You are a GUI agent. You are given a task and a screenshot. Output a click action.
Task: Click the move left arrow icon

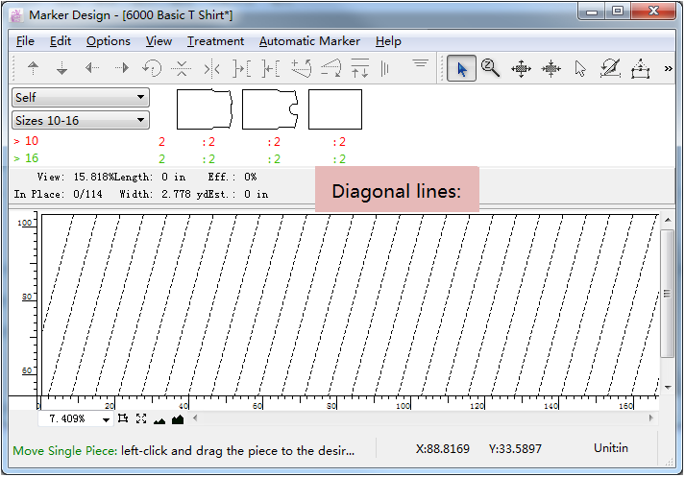click(x=92, y=69)
